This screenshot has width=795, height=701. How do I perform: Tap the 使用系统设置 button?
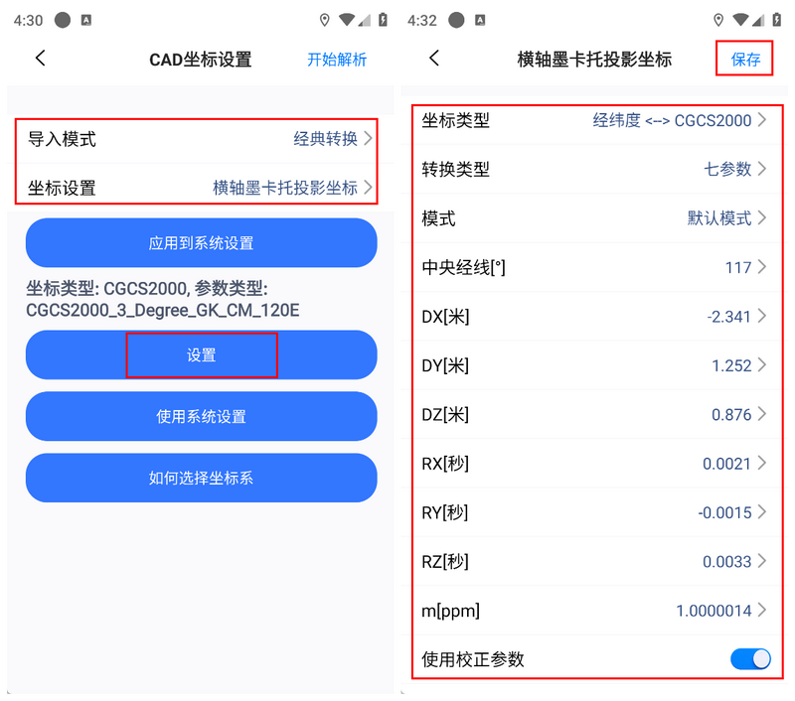[202, 416]
